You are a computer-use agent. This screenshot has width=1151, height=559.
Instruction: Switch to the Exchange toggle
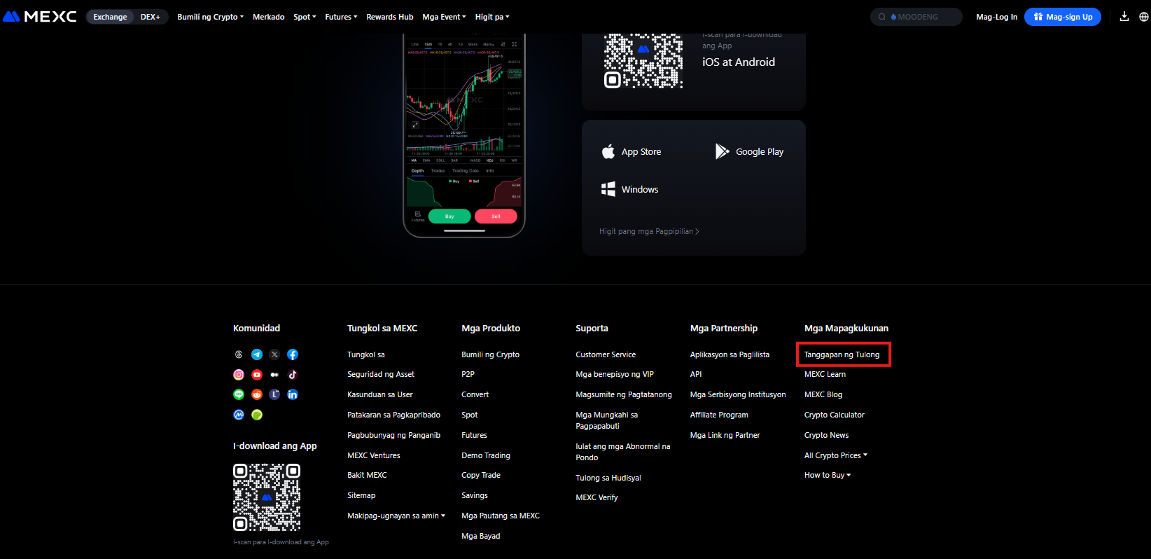point(110,17)
